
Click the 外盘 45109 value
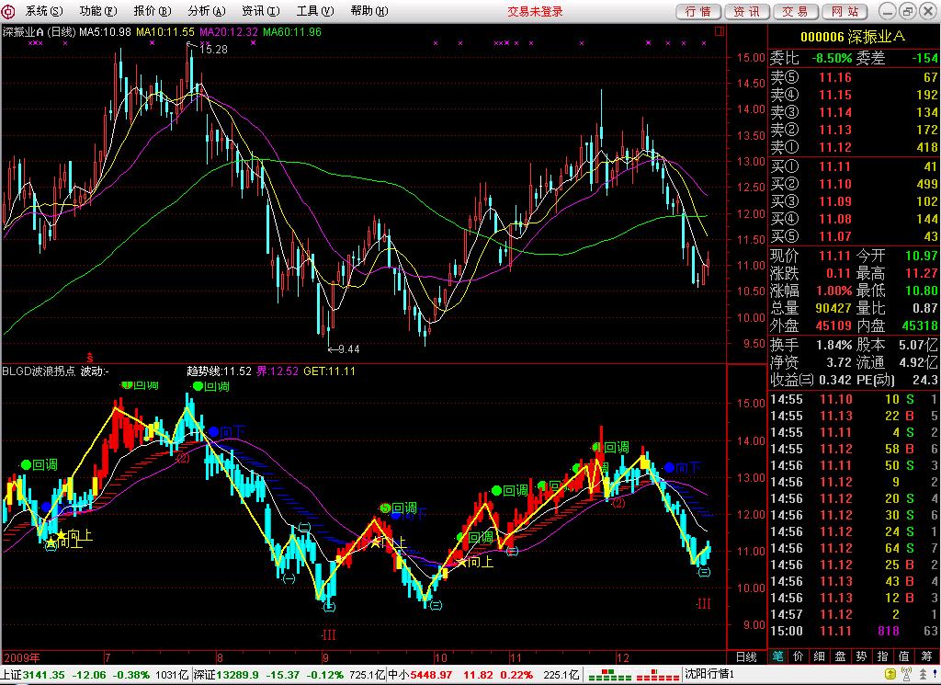pyautogui.click(x=833, y=326)
